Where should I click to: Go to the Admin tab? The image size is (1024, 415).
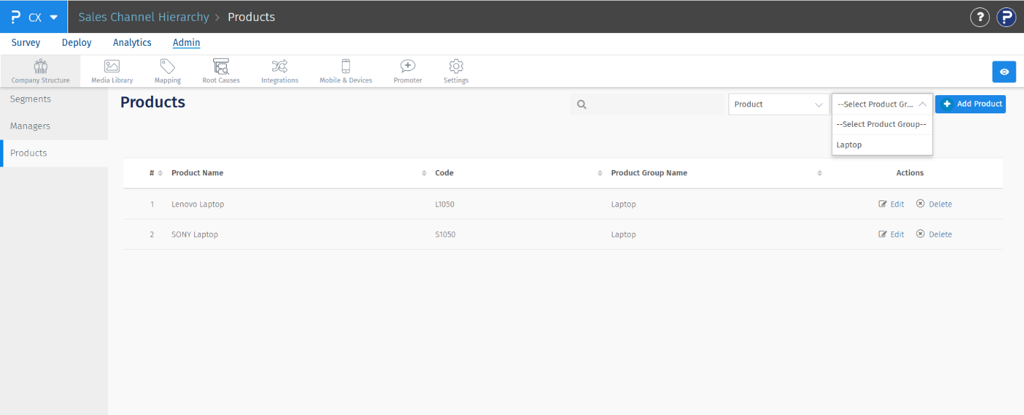(x=186, y=43)
